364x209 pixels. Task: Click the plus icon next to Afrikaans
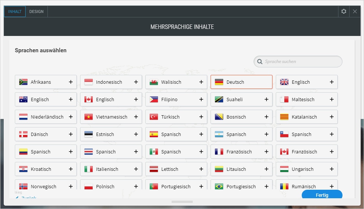(71, 82)
